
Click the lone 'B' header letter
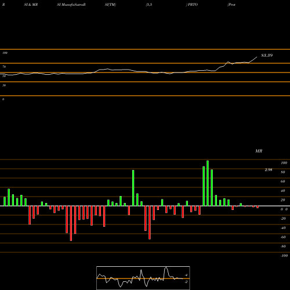tap(3, 5)
